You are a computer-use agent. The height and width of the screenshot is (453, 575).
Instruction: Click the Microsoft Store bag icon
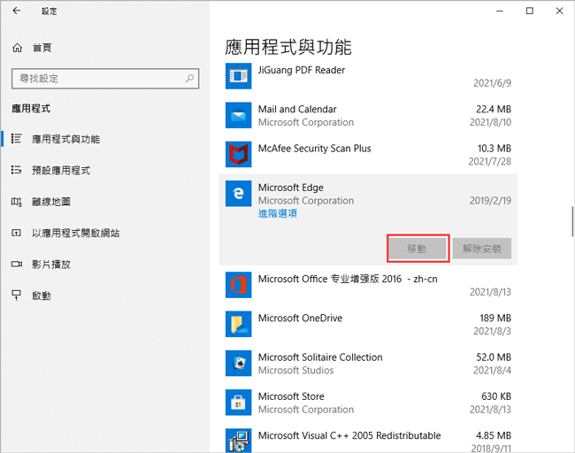click(238, 403)
